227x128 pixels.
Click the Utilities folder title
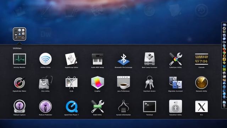coord(17,48)
